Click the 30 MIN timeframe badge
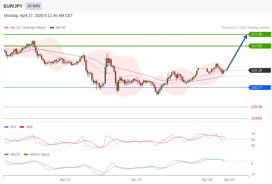Viewport: 272px width, 184px height. 34,6
